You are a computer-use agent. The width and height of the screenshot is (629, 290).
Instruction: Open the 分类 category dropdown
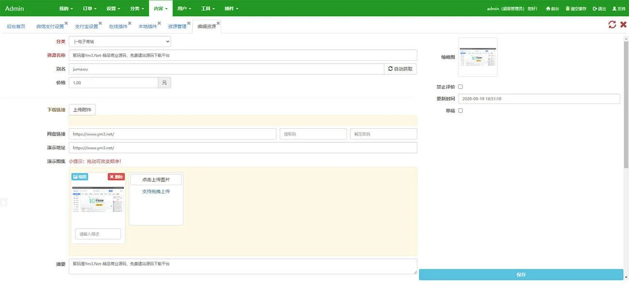(x=120, y=42)
